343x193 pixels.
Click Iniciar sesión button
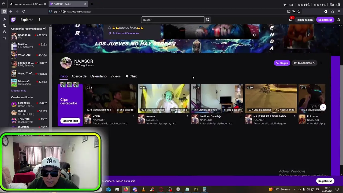pyautogui.click(x=304, y=20)
